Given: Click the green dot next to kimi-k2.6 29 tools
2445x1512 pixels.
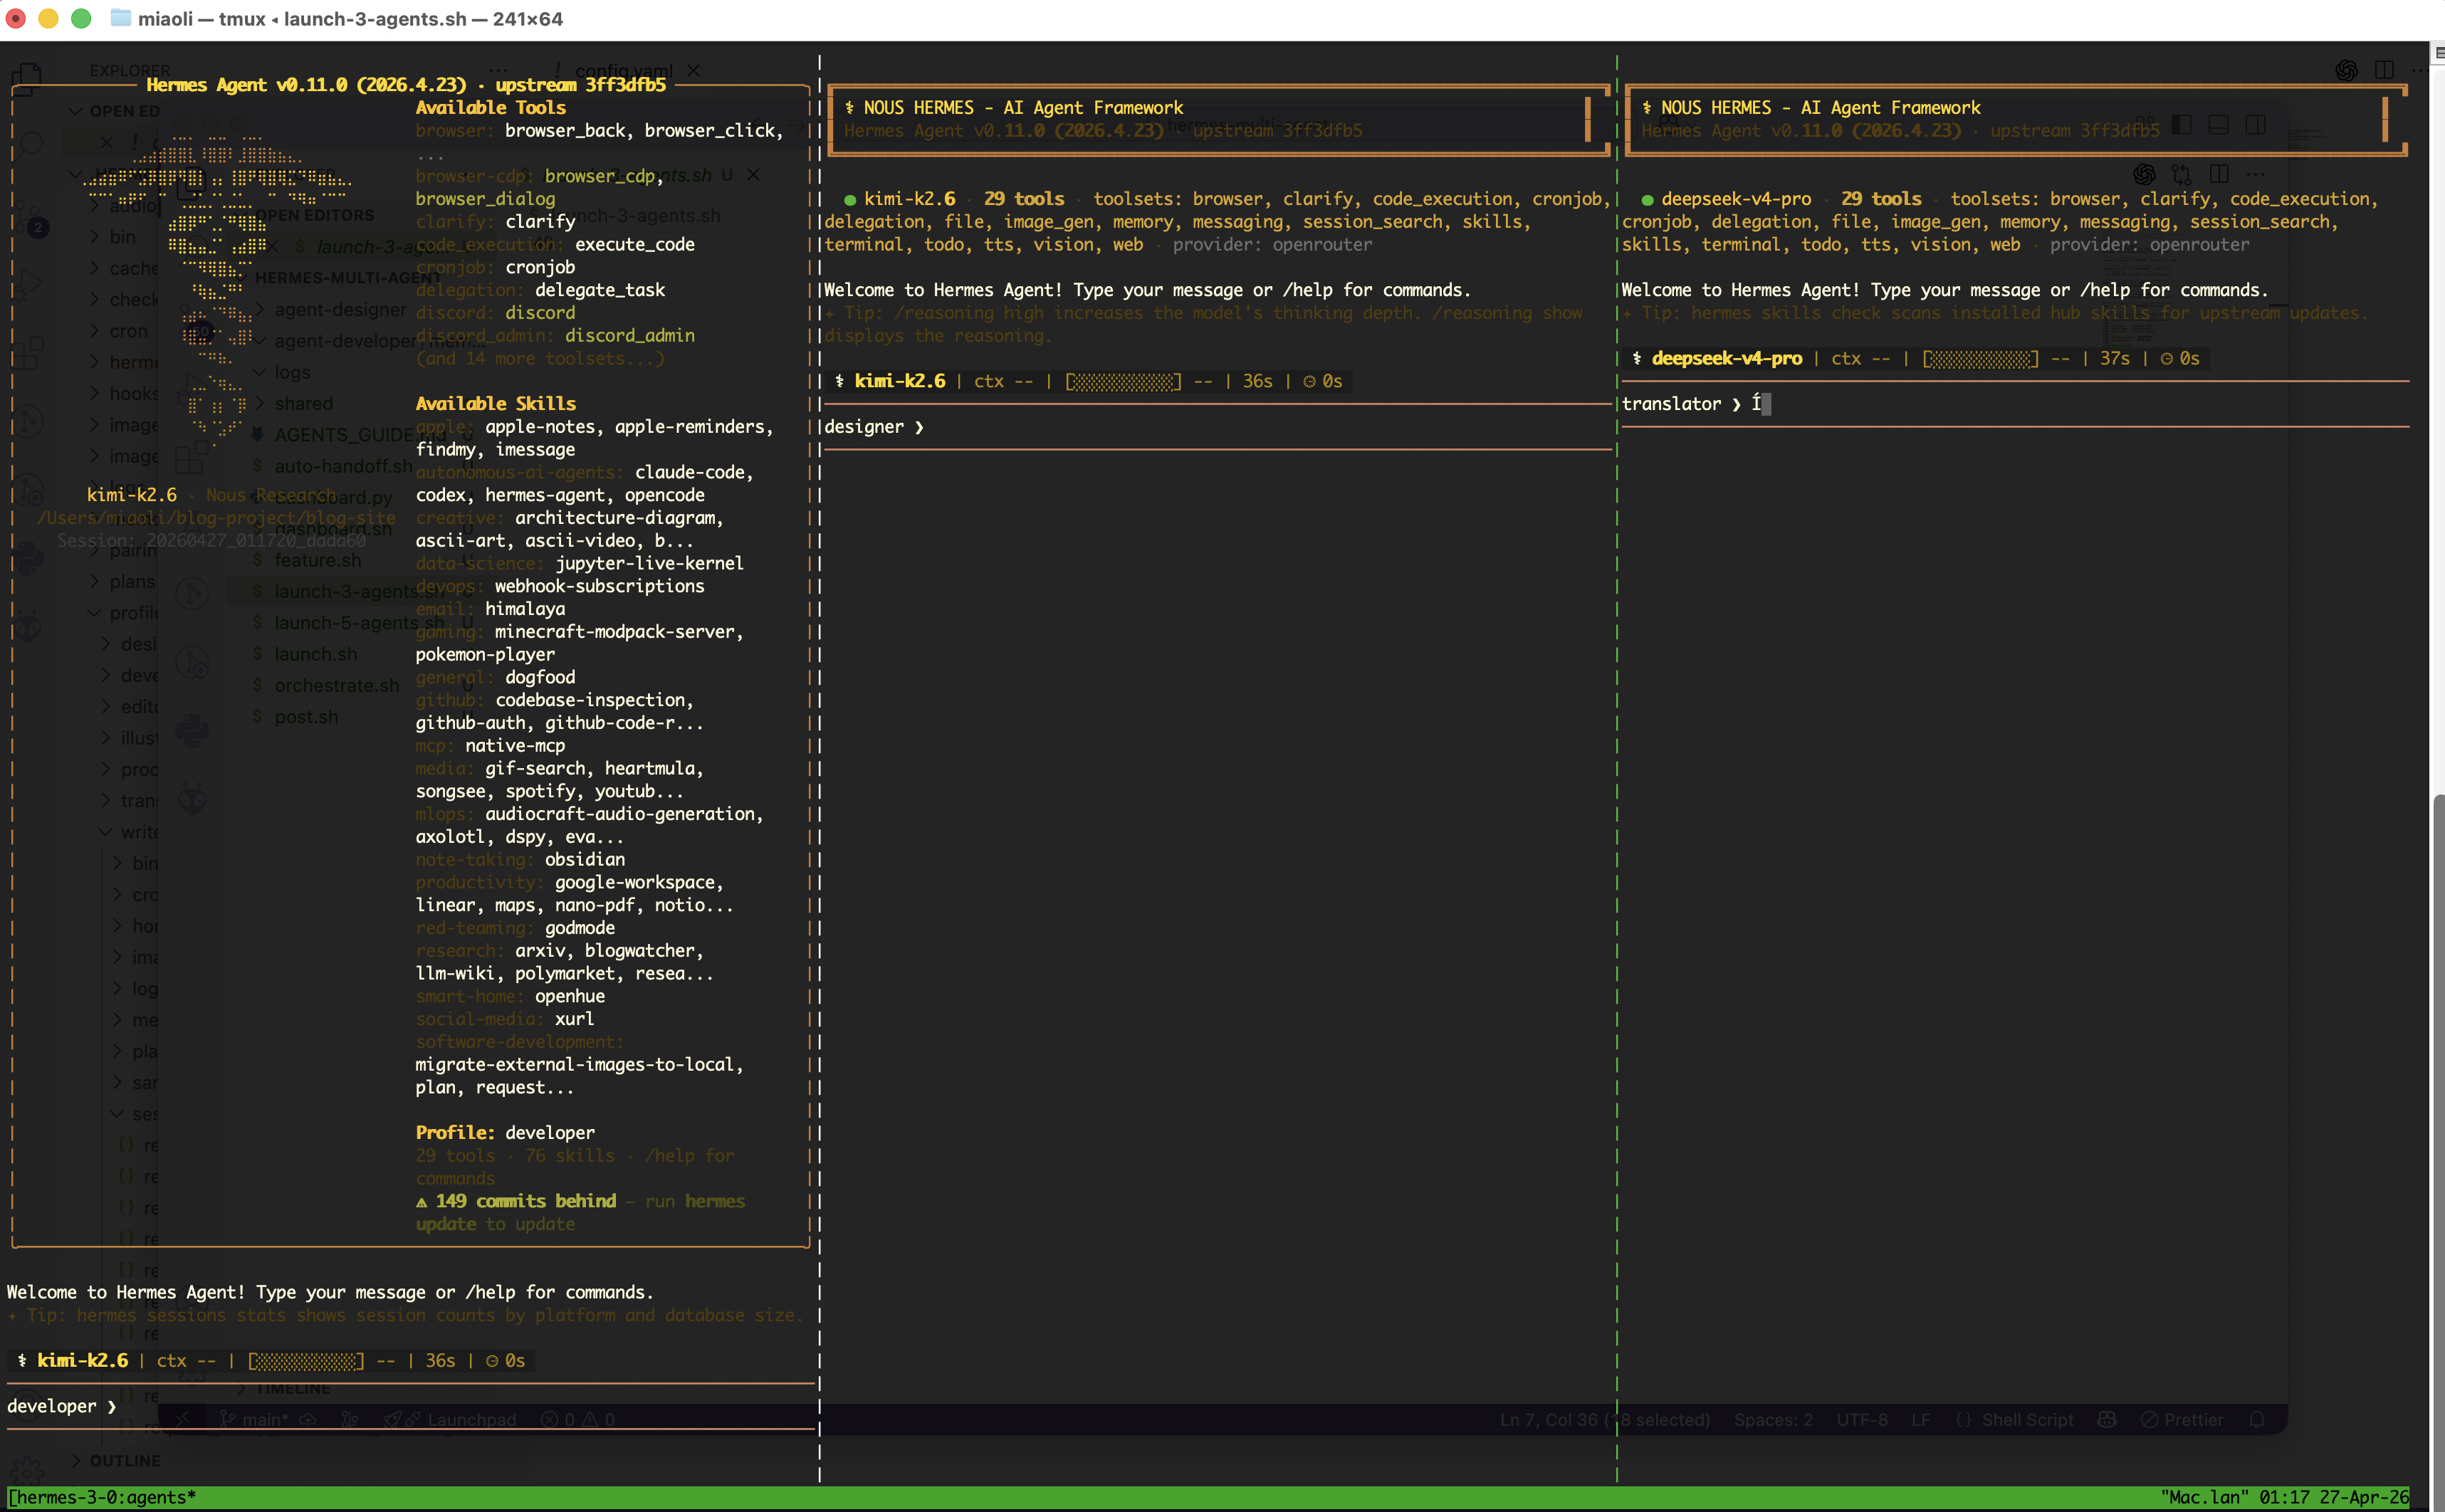Looking at the screenshot, I should (850, 200).
